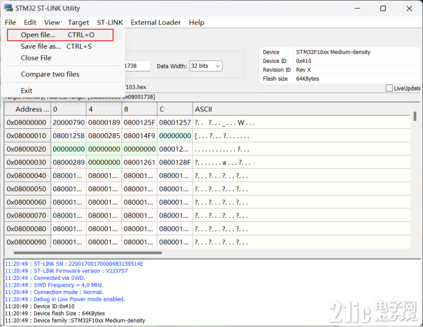This screenshot has width=423, height=327.
Task: Select address row 0x08000040
Action: tap(26, 175)
